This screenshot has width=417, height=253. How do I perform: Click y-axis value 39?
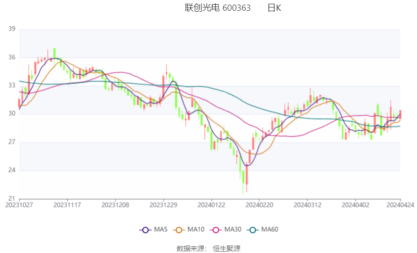[x=12, y=28]
